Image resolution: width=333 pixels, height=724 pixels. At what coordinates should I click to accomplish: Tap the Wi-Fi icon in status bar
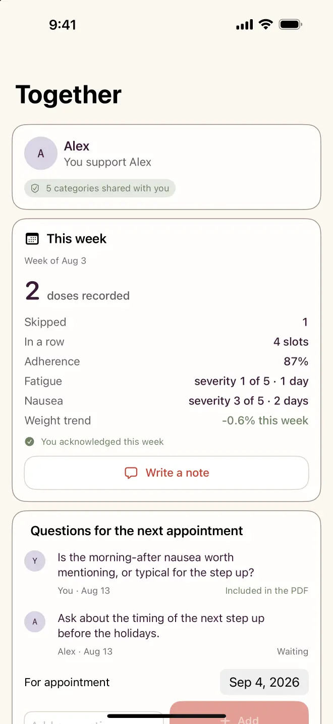pyautogui.click(x=265, y=24)
